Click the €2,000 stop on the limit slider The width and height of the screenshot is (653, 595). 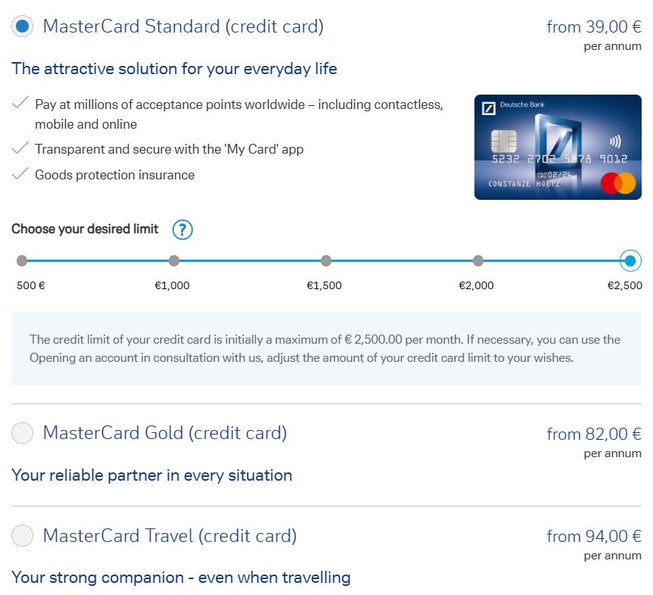click(x=477, y=260)
